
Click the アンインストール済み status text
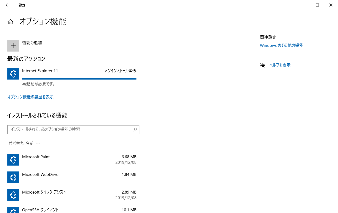click(120, 71)
